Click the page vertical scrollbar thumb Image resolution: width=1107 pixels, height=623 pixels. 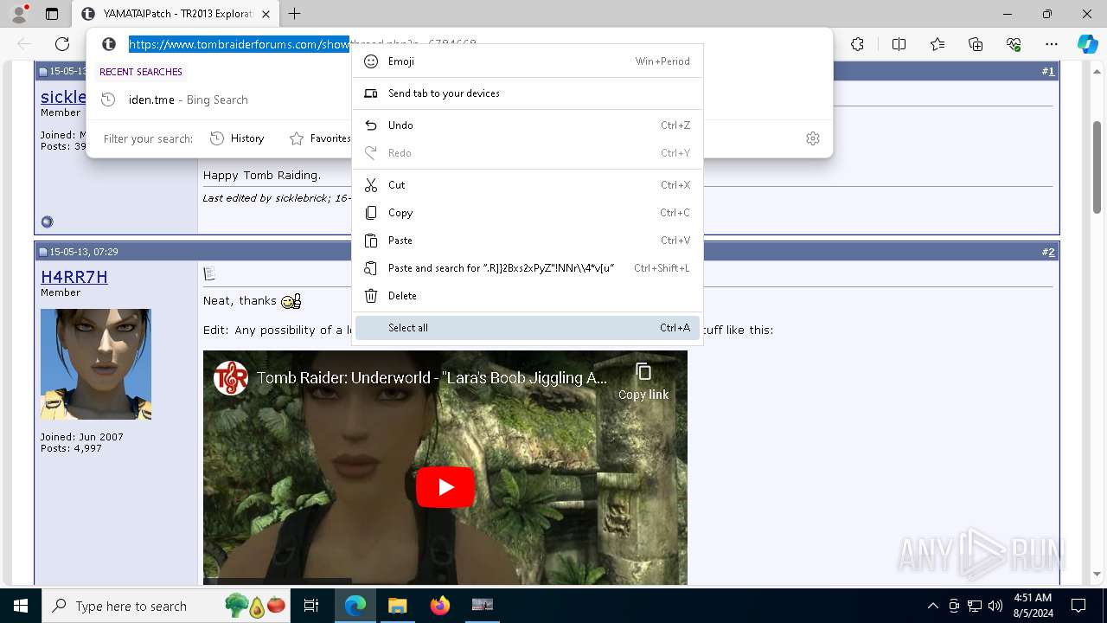pyautogui.click(x=1097, y=167)
